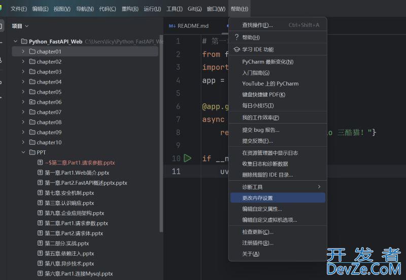
Task: Select 第二章.Part1.请求参数.pptx file
Action: coord(77,223)
